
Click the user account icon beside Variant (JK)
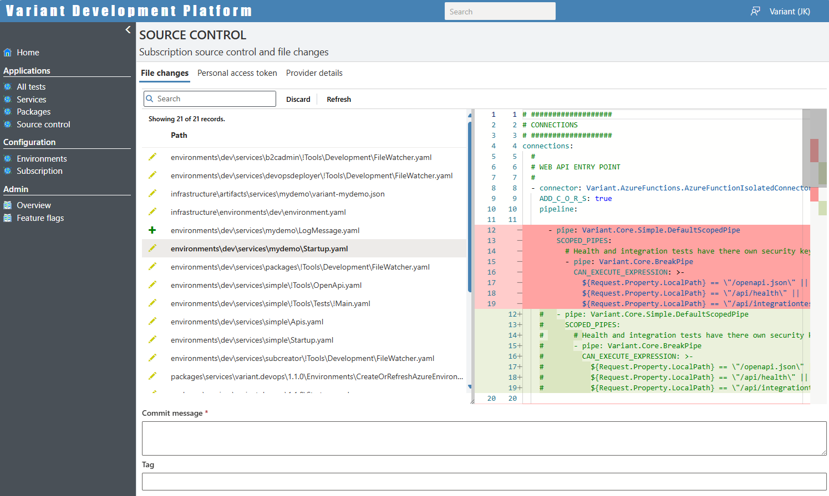755,12
